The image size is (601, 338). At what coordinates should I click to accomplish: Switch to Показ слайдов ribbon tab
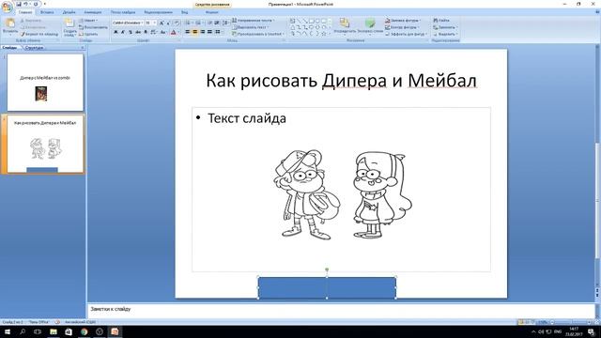click(123, 12)
